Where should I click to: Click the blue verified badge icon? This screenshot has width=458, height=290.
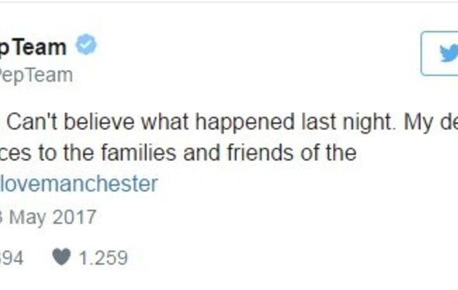click(x=86, y=44)
